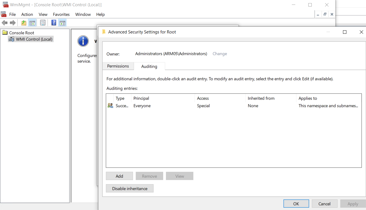The height and width of the screenshot is (210, 366).
Task: Open the Window menu
Action: [x=83, y=14]
